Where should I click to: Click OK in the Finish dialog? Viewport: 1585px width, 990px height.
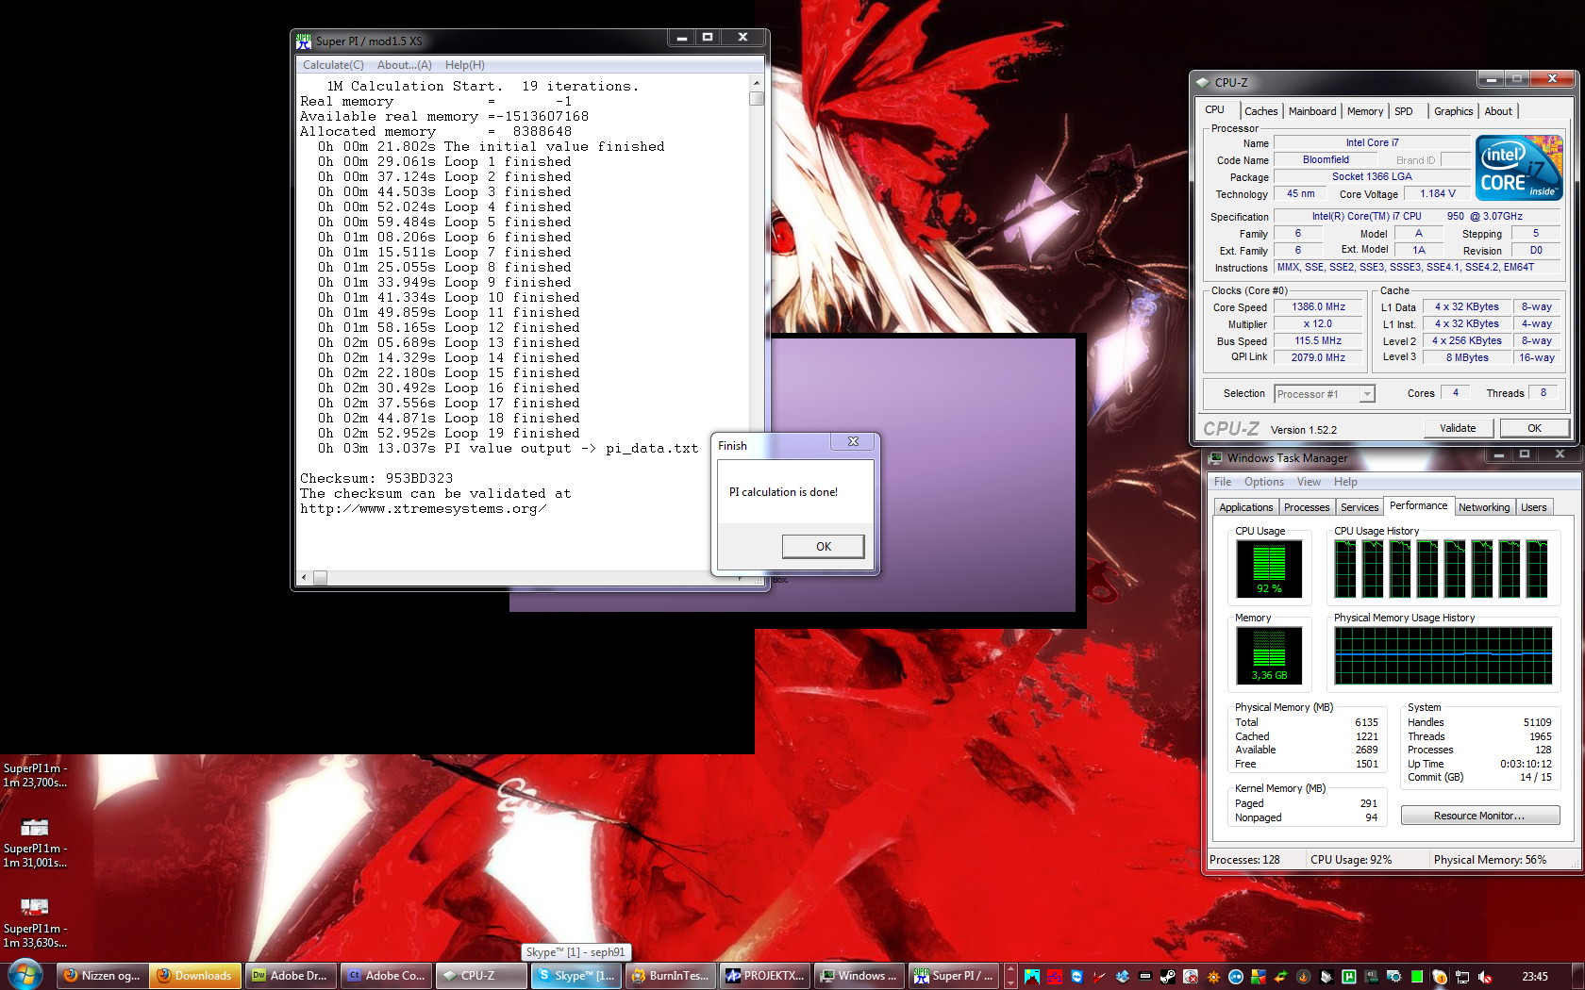click(x=823, y=547)
